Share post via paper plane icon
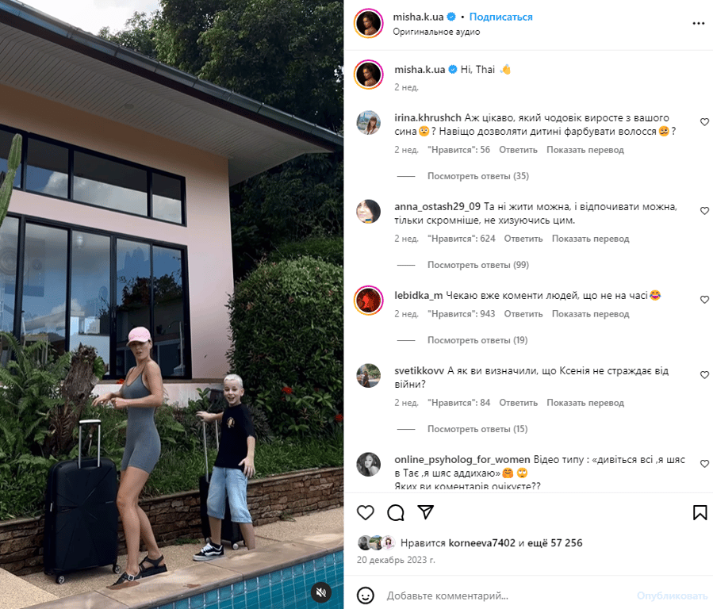The image size is (713, 609). (x=426, y=512)
